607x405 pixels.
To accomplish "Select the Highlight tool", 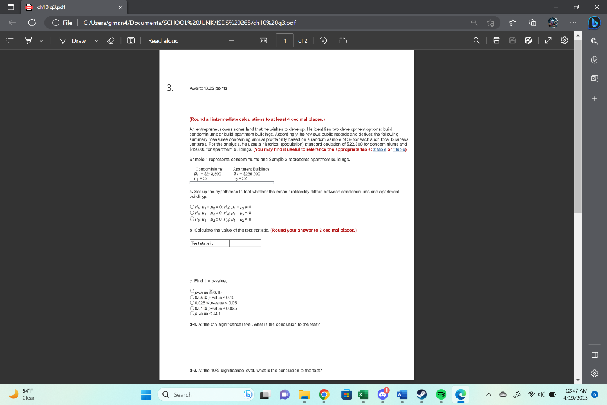I will coord(28,40).
